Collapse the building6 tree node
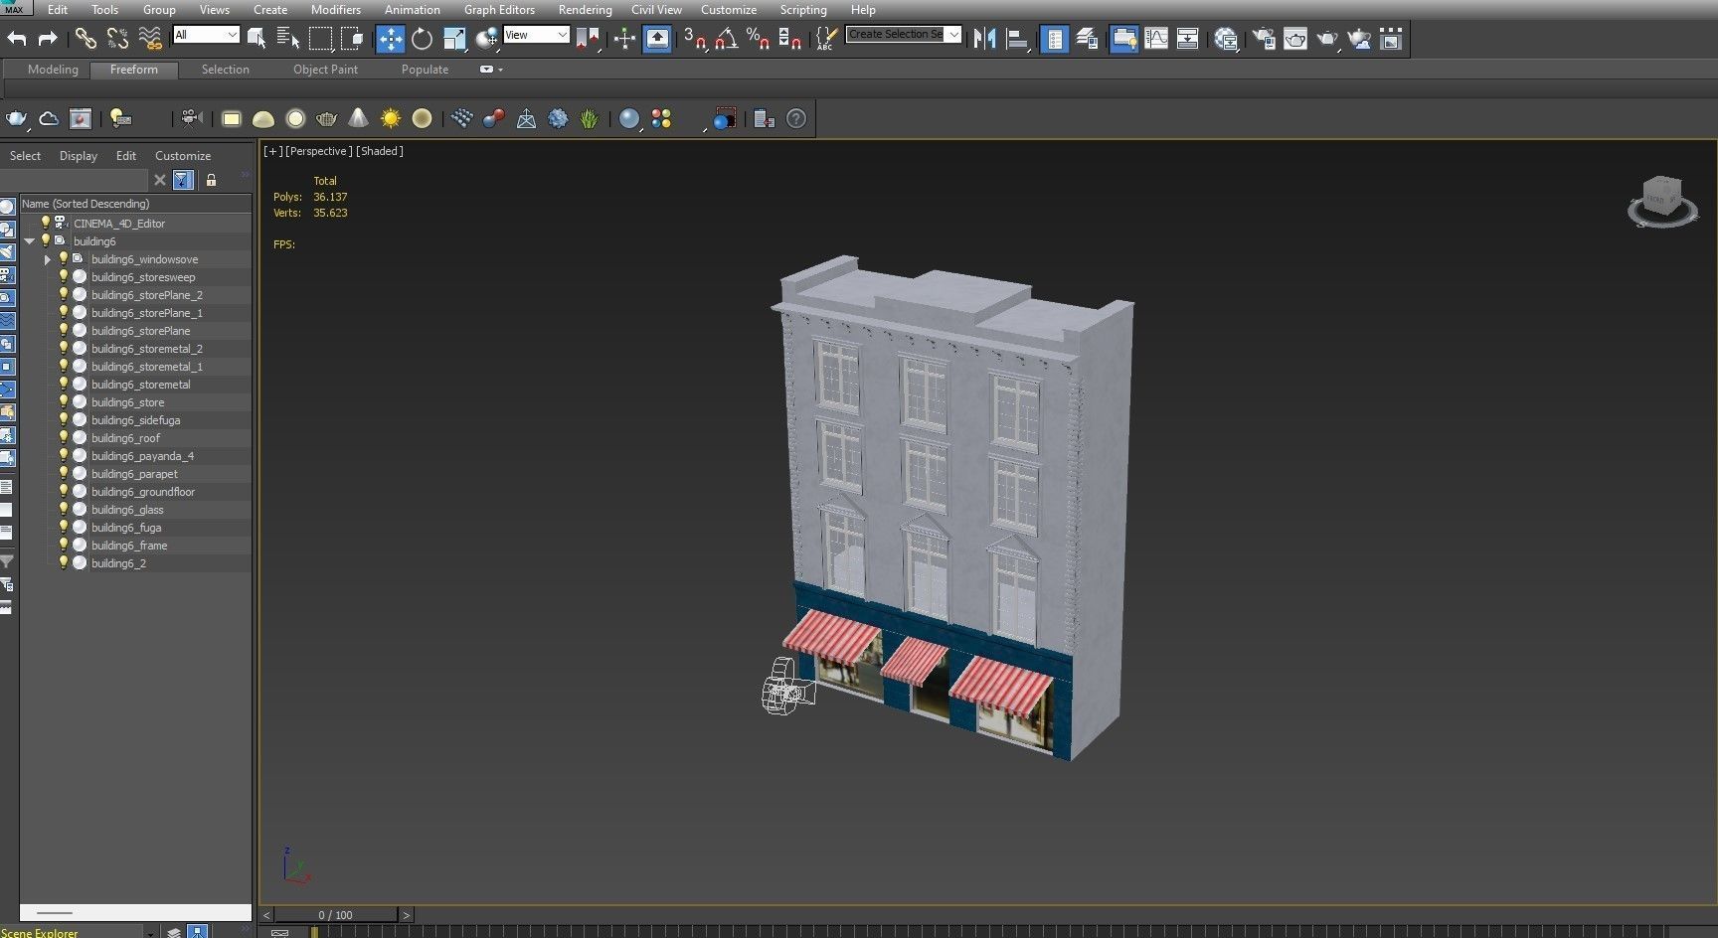 [x=30, y=241]
